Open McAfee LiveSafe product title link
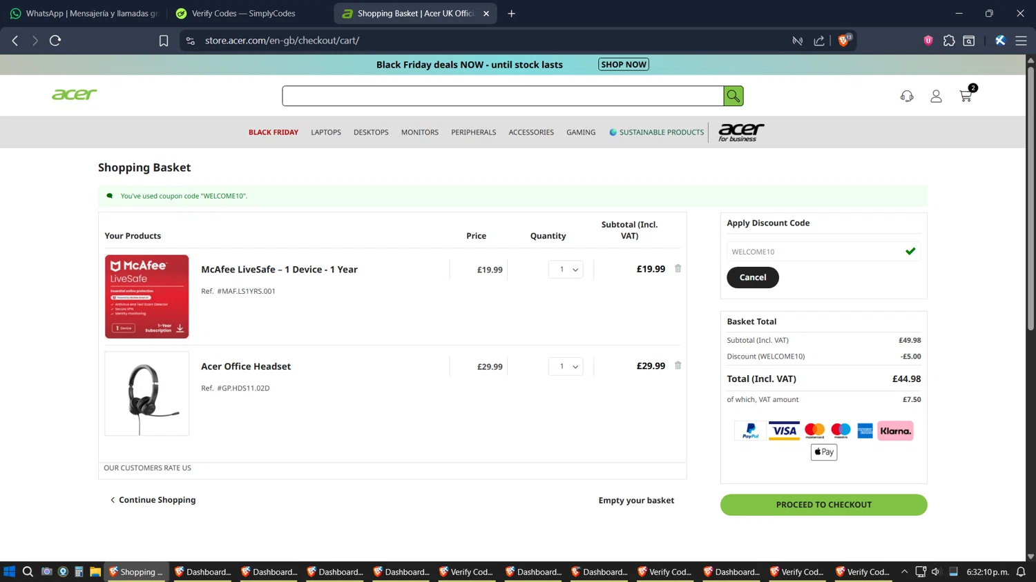This screenshot has height=582, width=1036. (279, 270)
